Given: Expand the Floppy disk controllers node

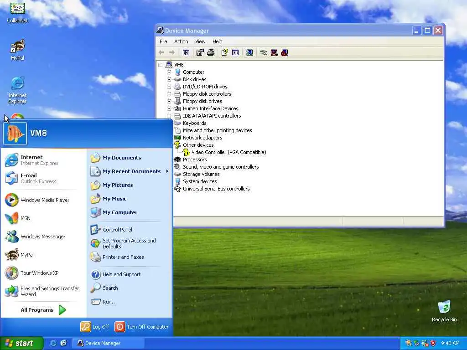Looking at the screenshot, I should pos(169,94).
